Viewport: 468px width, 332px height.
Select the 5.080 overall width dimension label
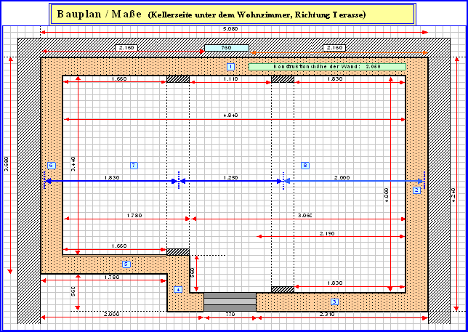tap(230, 28)
